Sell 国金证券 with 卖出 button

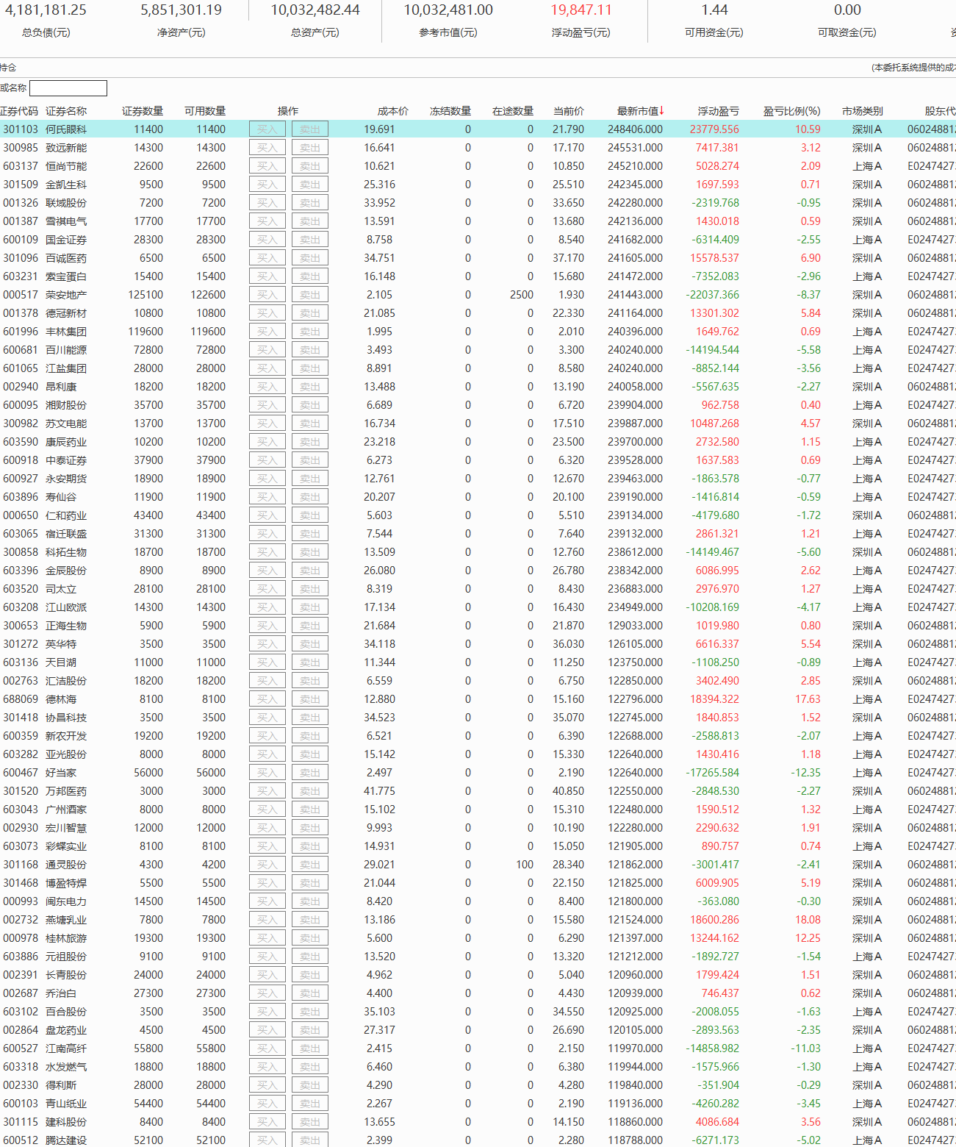(x=310, y=240)
